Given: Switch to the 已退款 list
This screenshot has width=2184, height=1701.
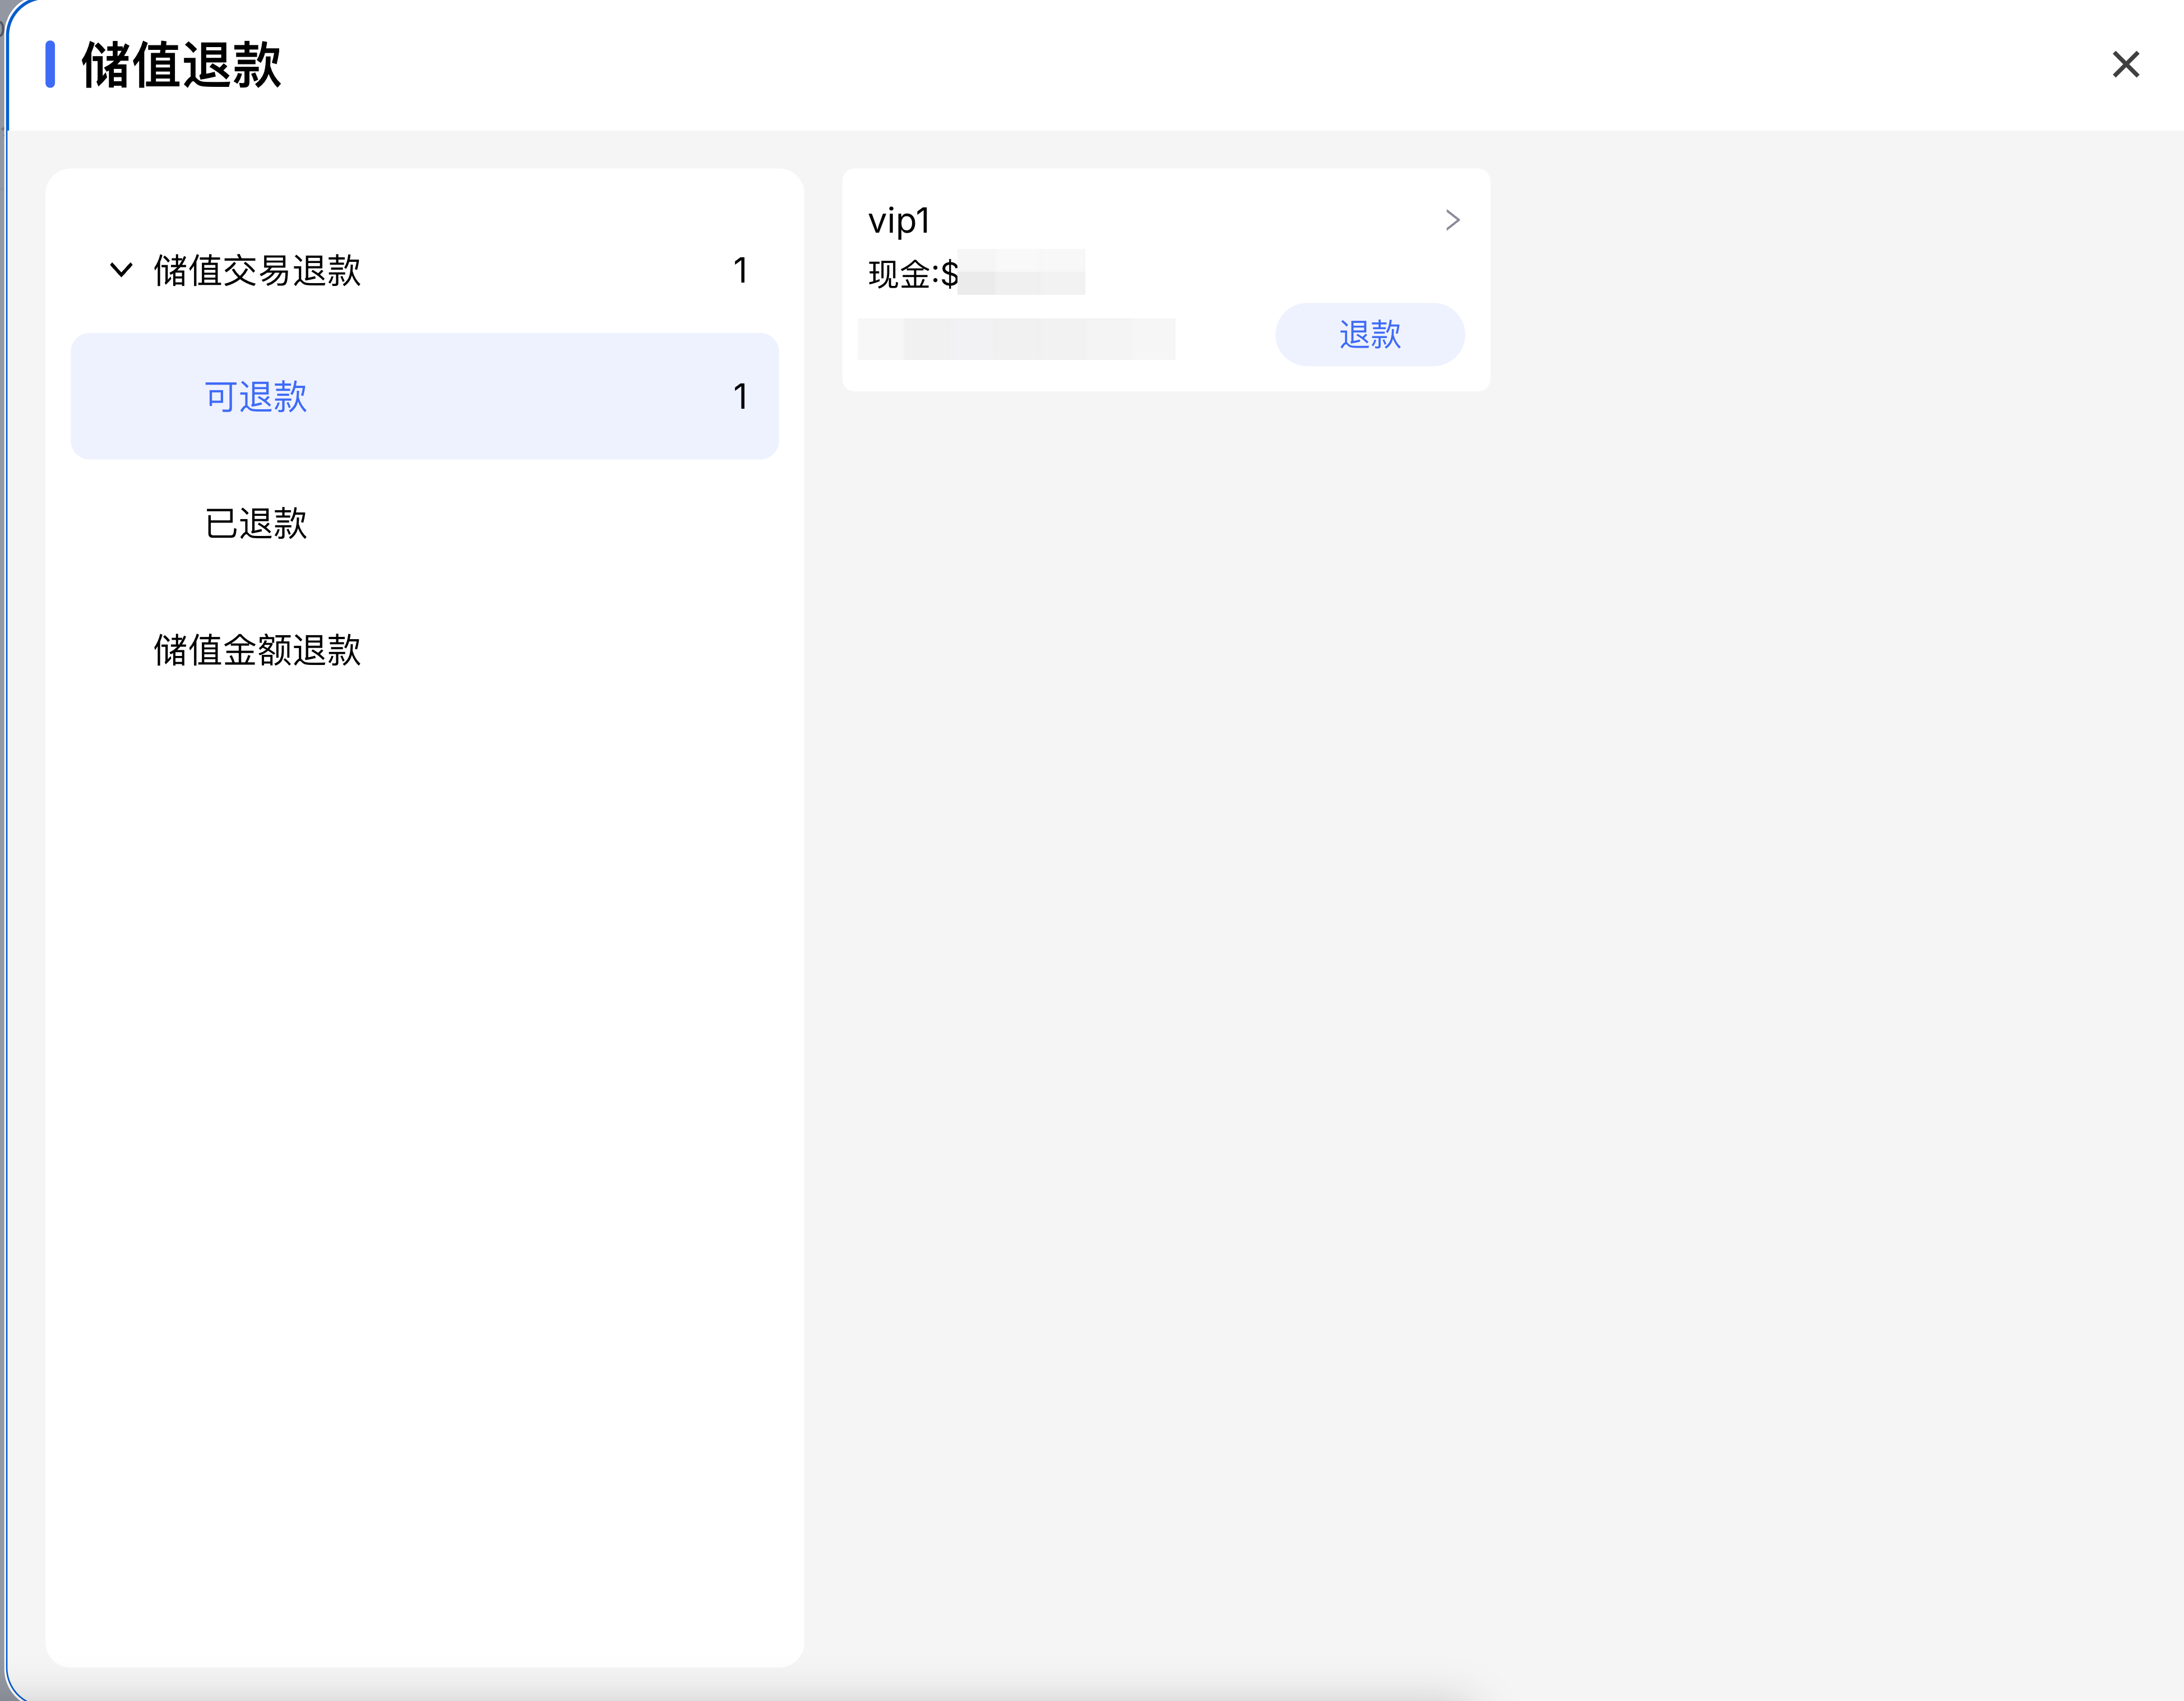Looking at the screenshot, I should click(x=256, y=523).
